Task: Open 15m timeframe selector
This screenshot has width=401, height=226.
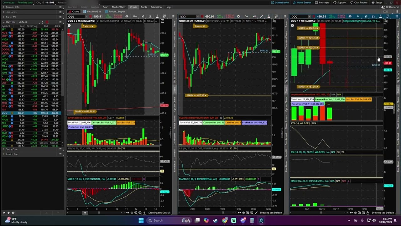Action: pyautogui.click(x=135, y=16)
